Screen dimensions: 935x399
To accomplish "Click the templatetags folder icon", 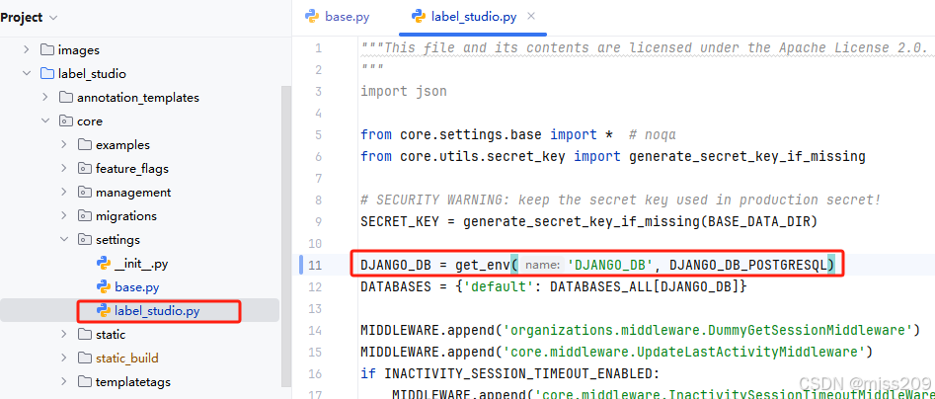I will (x=85, y=381).
